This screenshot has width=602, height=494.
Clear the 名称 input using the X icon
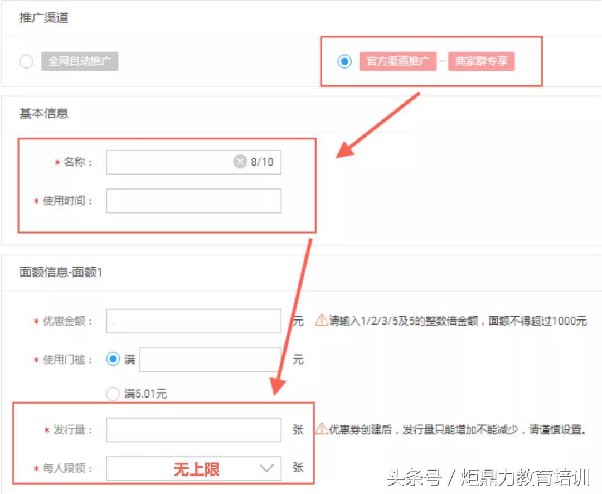pos(240,162)
